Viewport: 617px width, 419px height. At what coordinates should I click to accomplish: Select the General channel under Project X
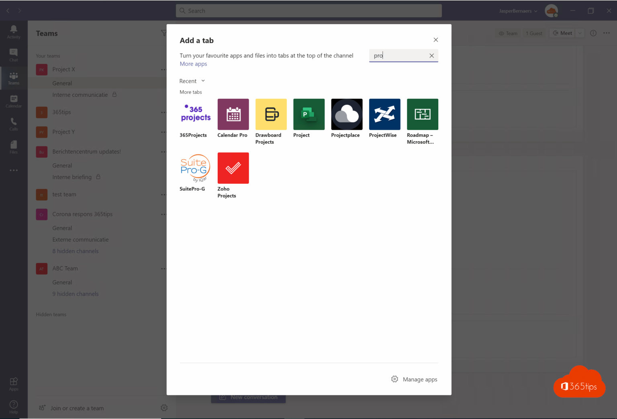[x=62, y=83]
